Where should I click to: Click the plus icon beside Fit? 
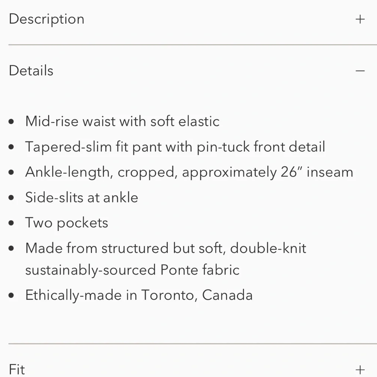[x=360, y=369]
